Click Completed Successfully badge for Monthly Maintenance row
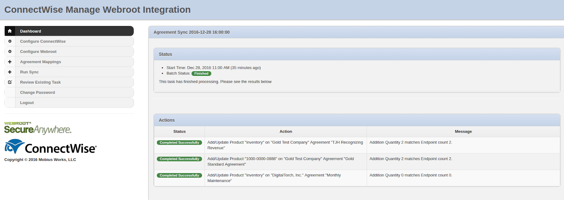The height and width of the screenshot is (200, 564). 179,175
